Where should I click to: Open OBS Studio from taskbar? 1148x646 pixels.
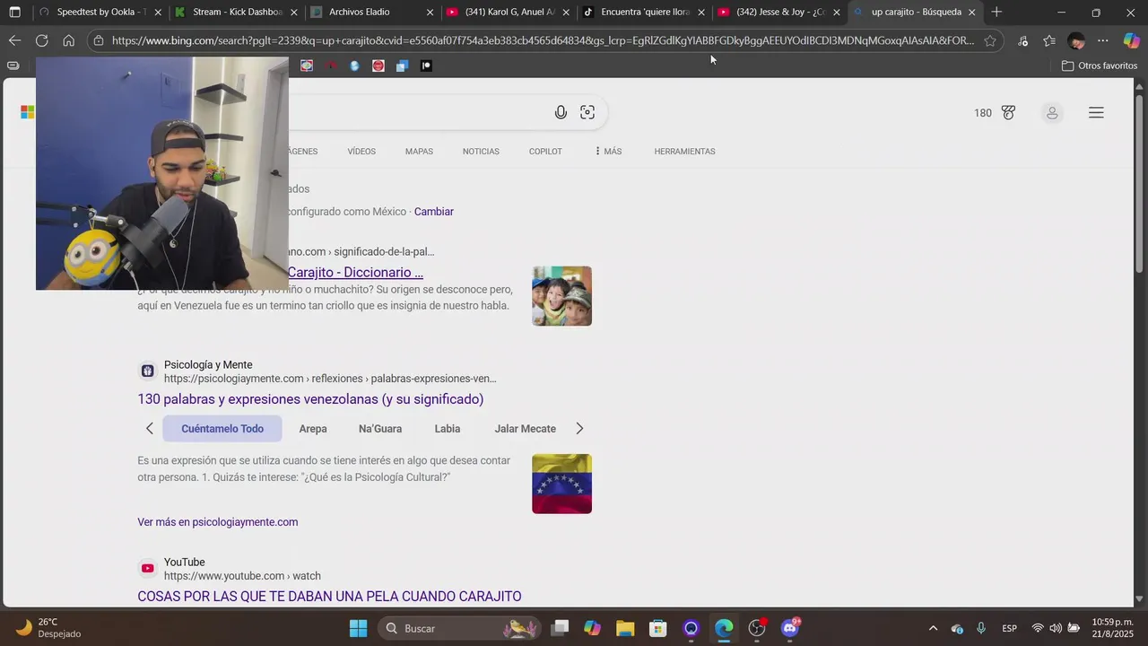point(757,628)
